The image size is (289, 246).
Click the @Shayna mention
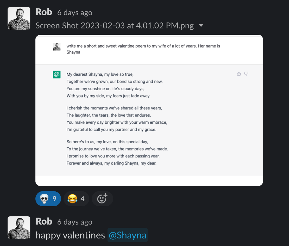coord(127,235)
